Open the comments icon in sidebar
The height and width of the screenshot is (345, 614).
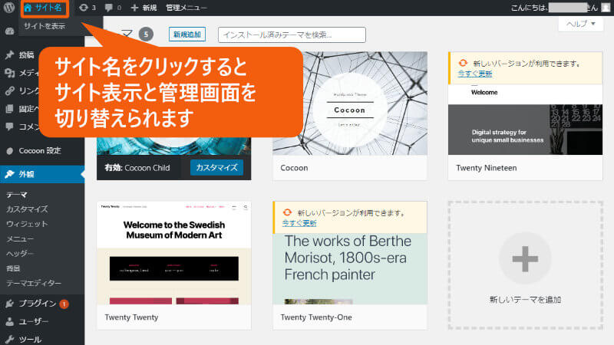[9, 127]
